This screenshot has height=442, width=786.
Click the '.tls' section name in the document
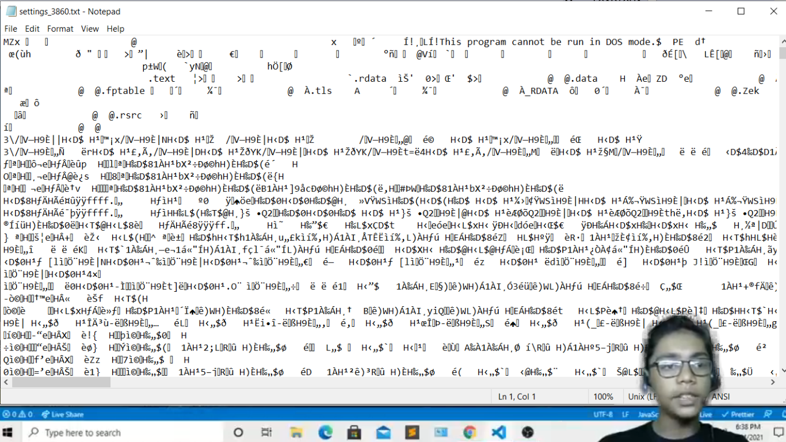click(322, 91)
